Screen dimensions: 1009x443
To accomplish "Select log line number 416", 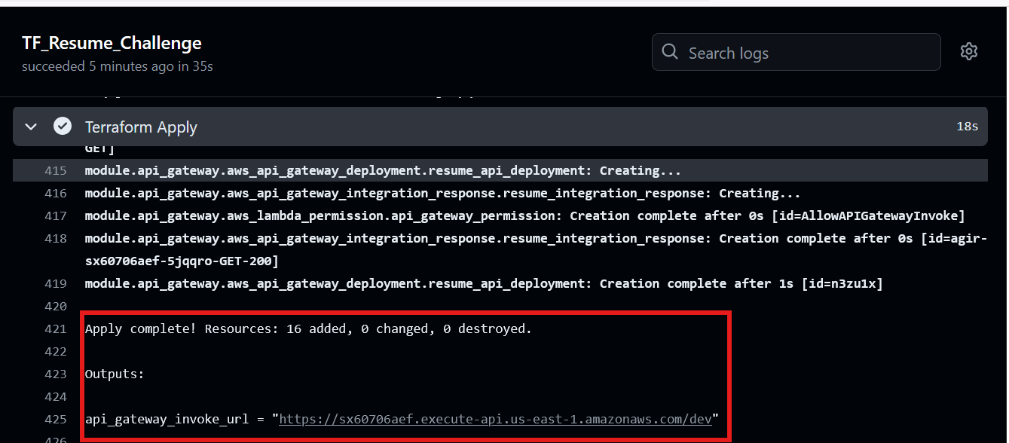I will [56, 194].
